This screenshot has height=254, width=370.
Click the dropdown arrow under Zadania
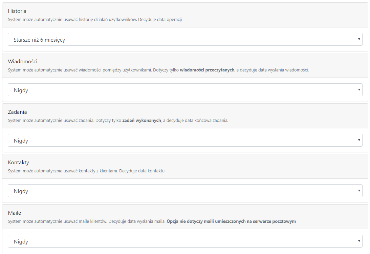pyautogui.click(x=359, y=140)
